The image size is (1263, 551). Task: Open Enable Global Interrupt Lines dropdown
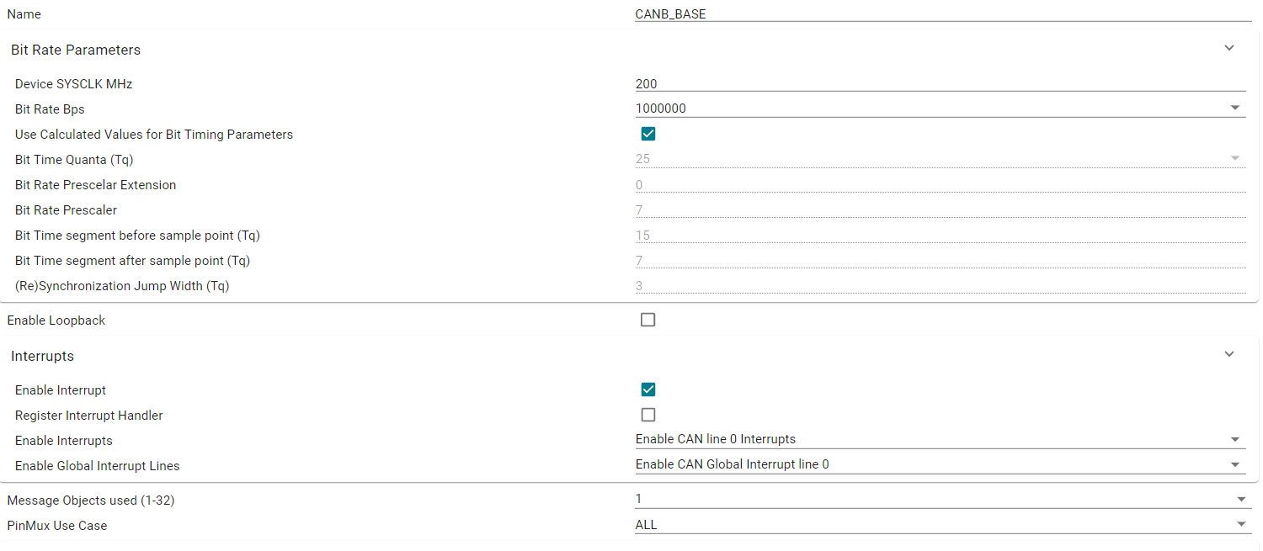pyautogui.click(x=940, y=464)
